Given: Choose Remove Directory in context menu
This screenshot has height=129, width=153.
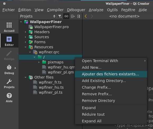Looking at the screenshot, I should [x=111, y=101].
